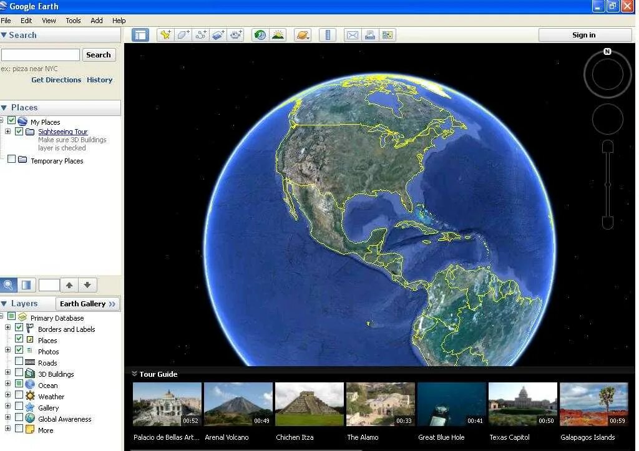Enable the Weather layer checkbox
639x451 pixels.
19,394
